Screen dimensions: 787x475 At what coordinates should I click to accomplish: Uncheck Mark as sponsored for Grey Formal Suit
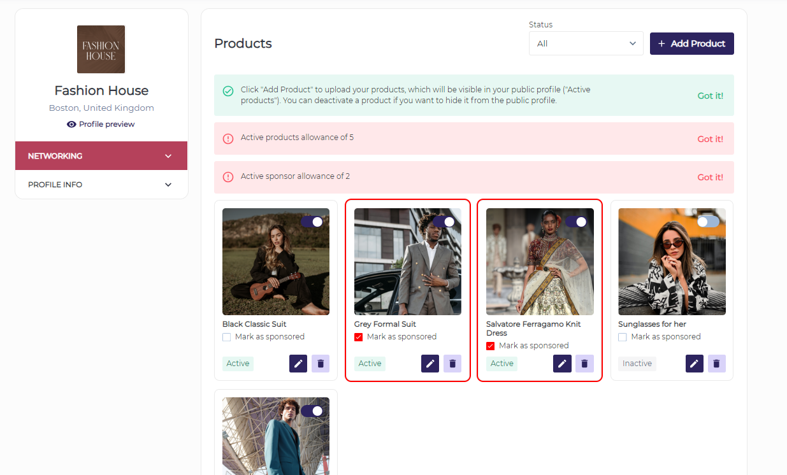359,337
